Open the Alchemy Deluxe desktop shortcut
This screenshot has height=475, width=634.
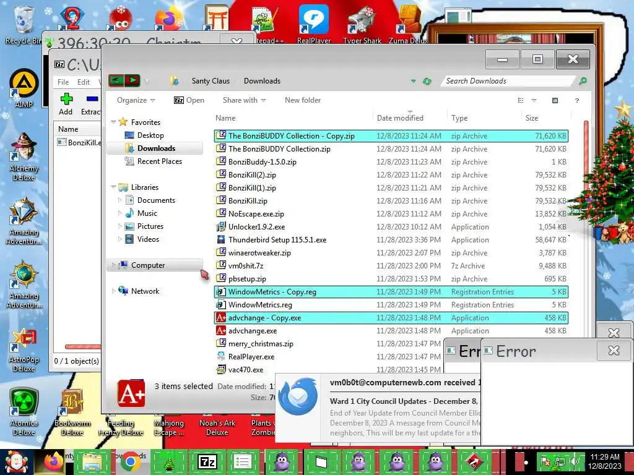click(24, 156)
